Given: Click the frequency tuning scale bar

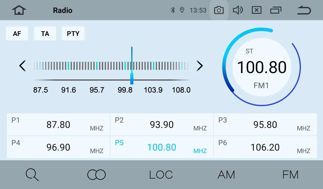Looking at the screenshot, I should 112,66.
